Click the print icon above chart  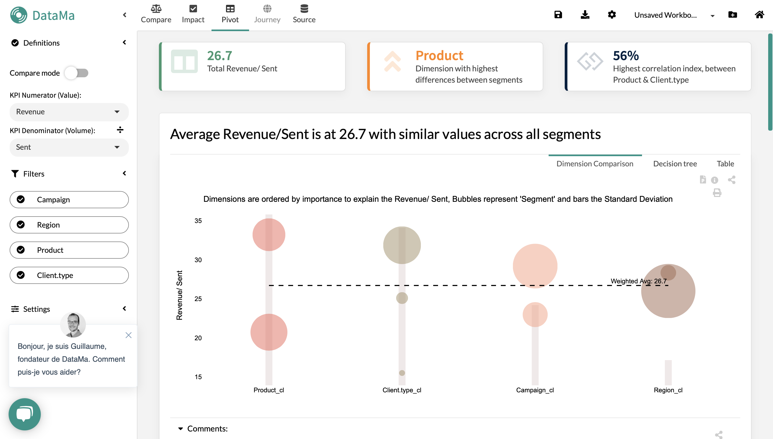[x=717, y=193]
